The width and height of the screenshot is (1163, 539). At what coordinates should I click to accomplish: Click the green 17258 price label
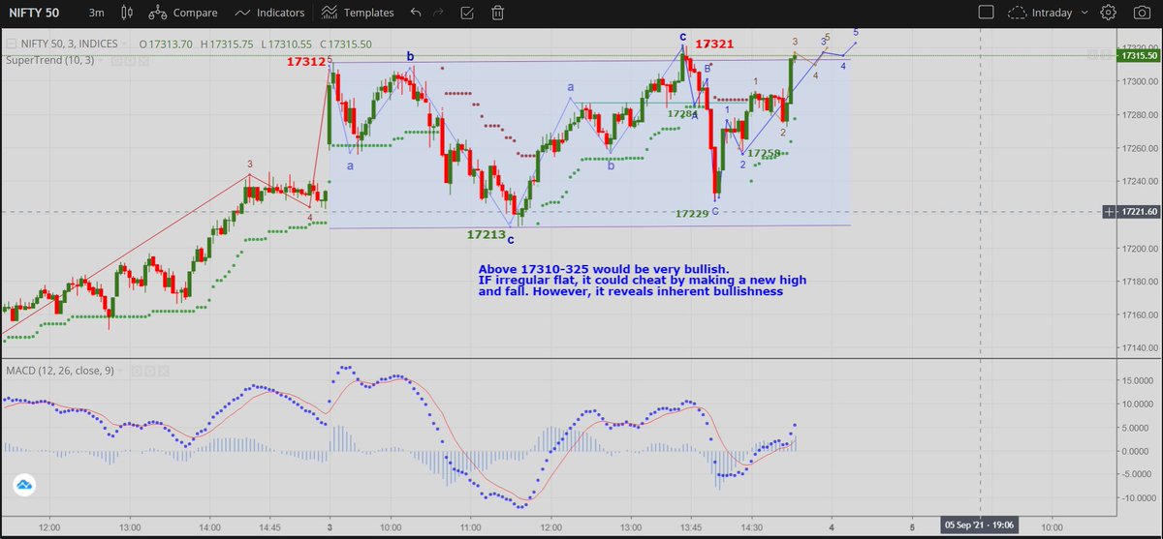tap(765, 154)
